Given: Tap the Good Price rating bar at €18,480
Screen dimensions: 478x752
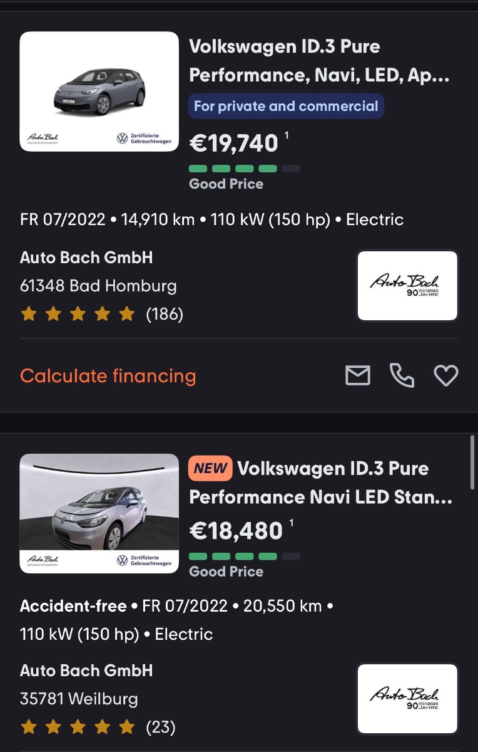Looking at the screenshot, I should coord(245,556).
